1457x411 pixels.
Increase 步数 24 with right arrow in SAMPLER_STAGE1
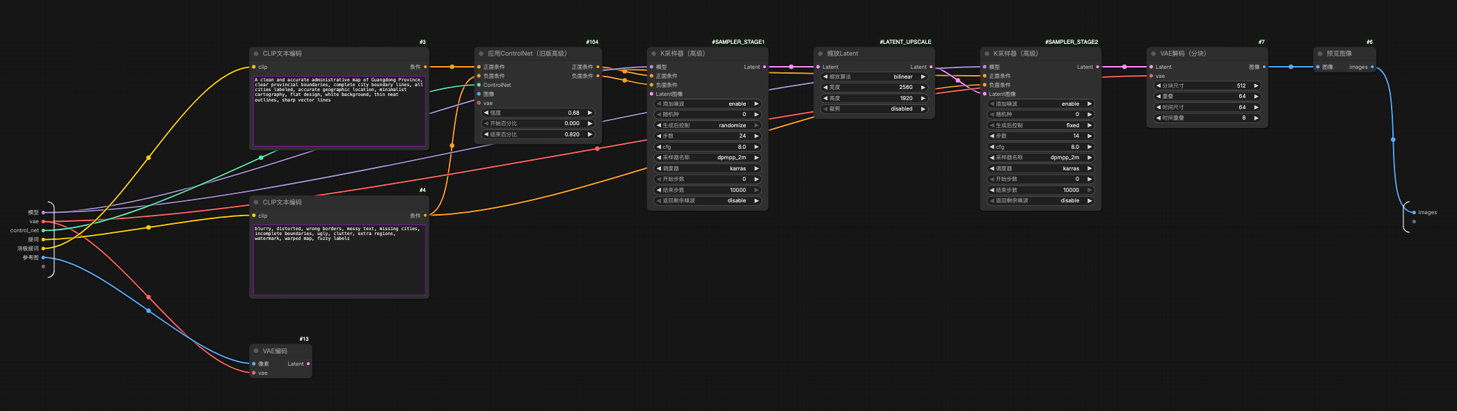pyautogui.click(x=756, y=136)
